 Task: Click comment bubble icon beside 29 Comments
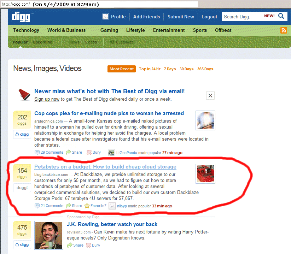click(x=37, y=152)
